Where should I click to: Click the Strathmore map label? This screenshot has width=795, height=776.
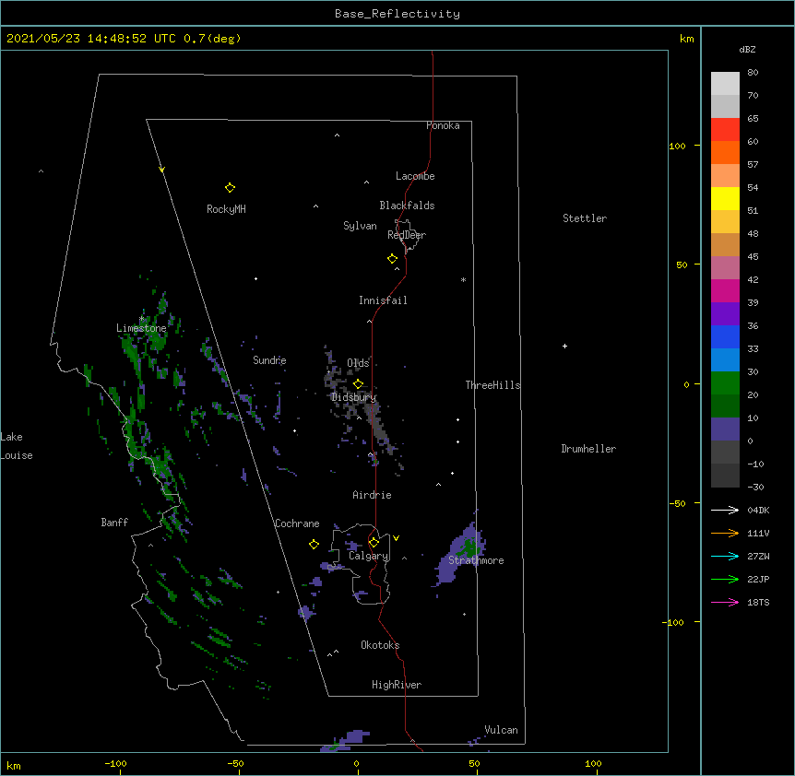coord(476,560)
